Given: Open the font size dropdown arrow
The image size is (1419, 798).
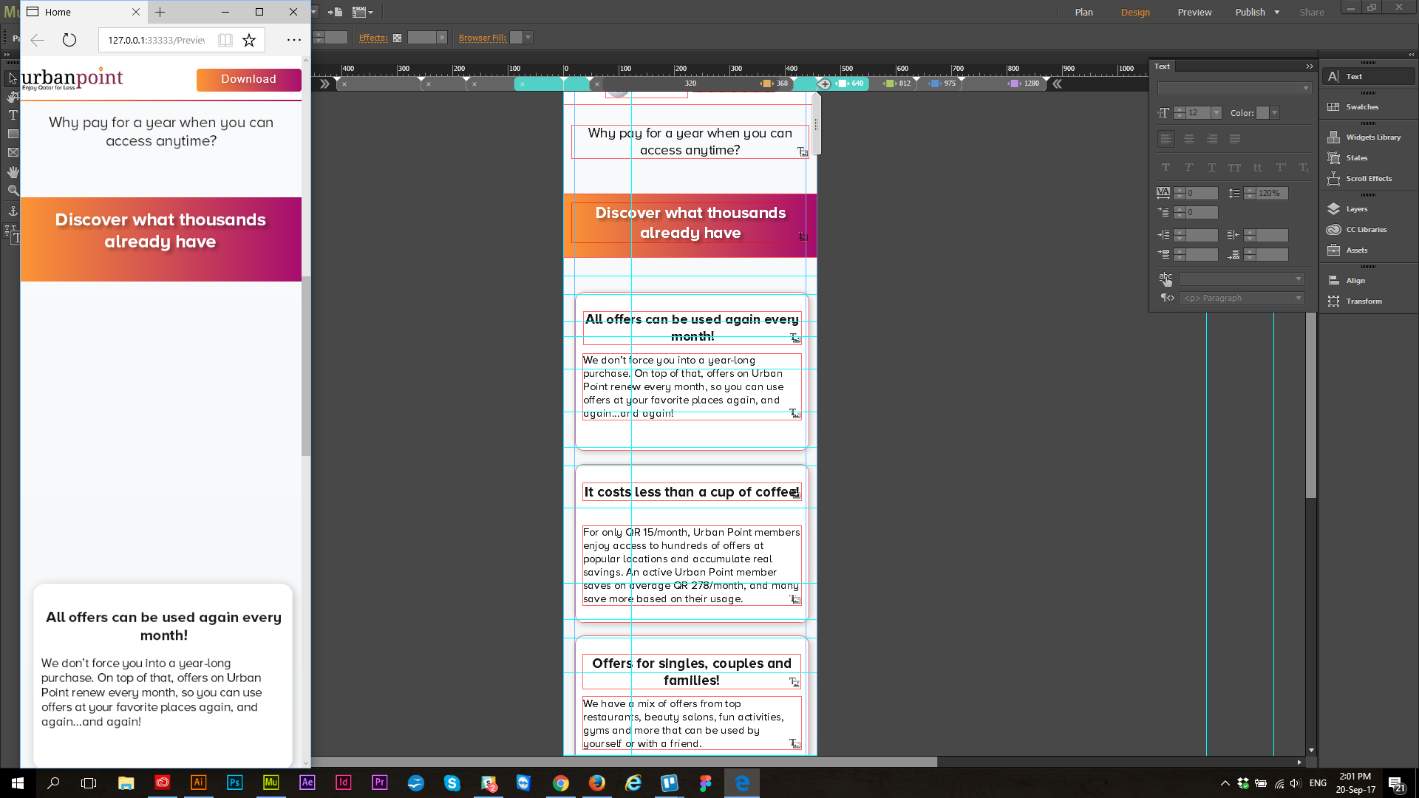Looking at the screenshot, I should tap(1216, 113).
